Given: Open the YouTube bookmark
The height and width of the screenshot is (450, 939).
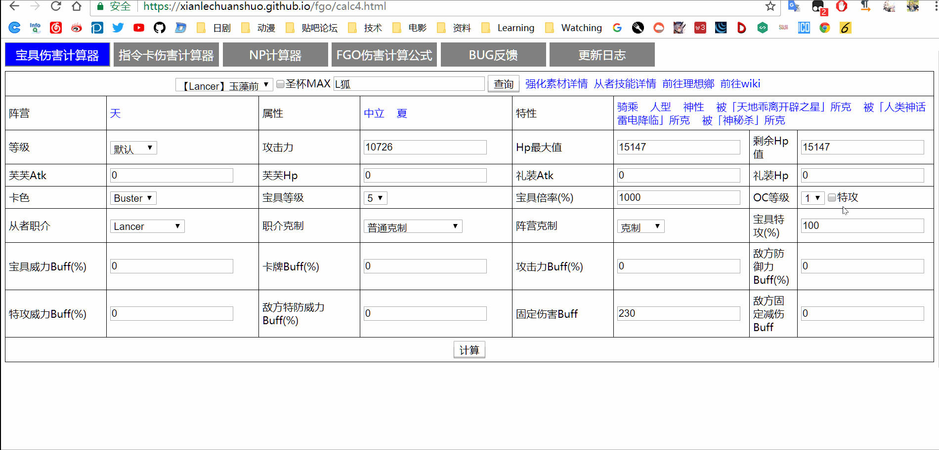Looking at the screenshot, I should pyautogui.click(x=138, y=28).
